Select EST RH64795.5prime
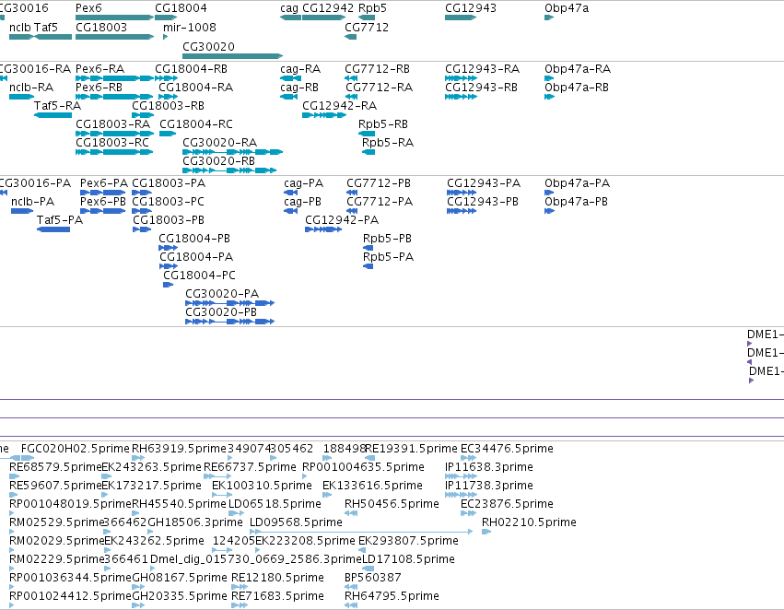 [351, 605]
